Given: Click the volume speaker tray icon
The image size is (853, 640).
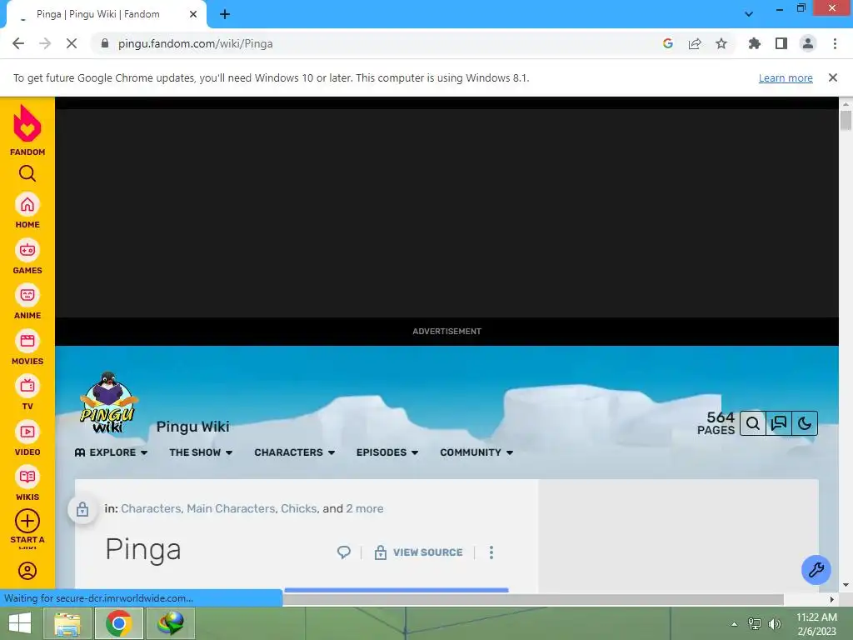Looking at the screenshot, I should pyautogui.click(x=775, y=623).
